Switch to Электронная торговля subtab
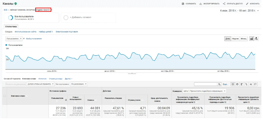Image resolution: width=263 pixels, height=120 pixels. pyautogui.click(x=67, y=32)
